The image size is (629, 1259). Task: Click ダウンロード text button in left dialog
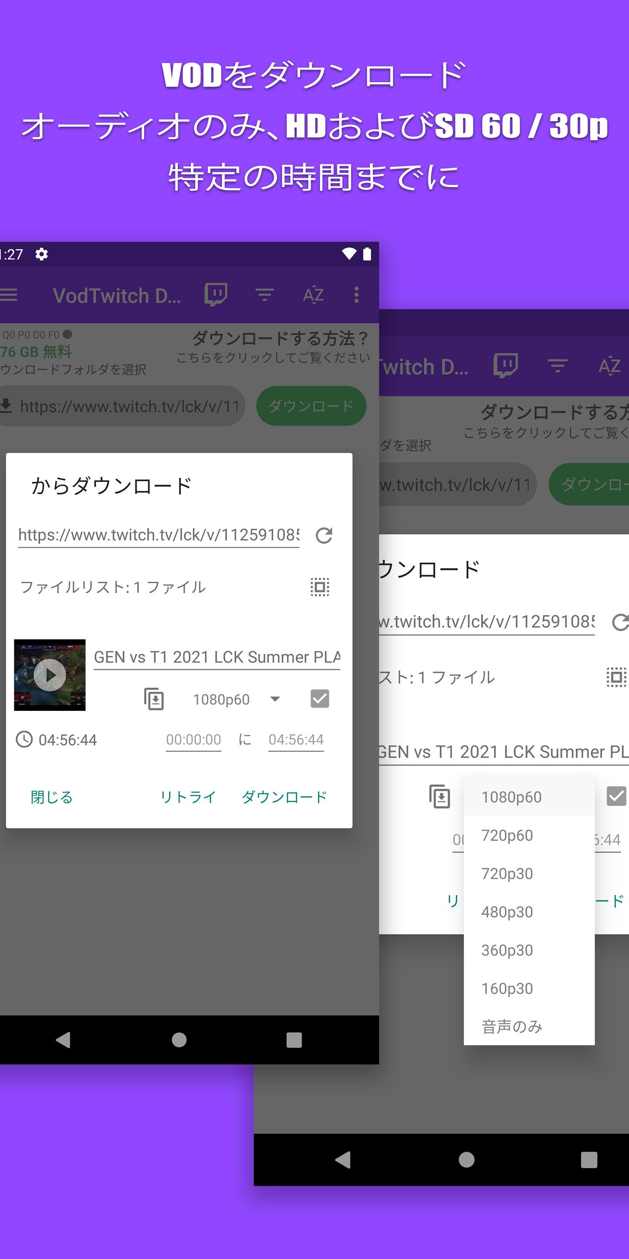pos(284,797)
